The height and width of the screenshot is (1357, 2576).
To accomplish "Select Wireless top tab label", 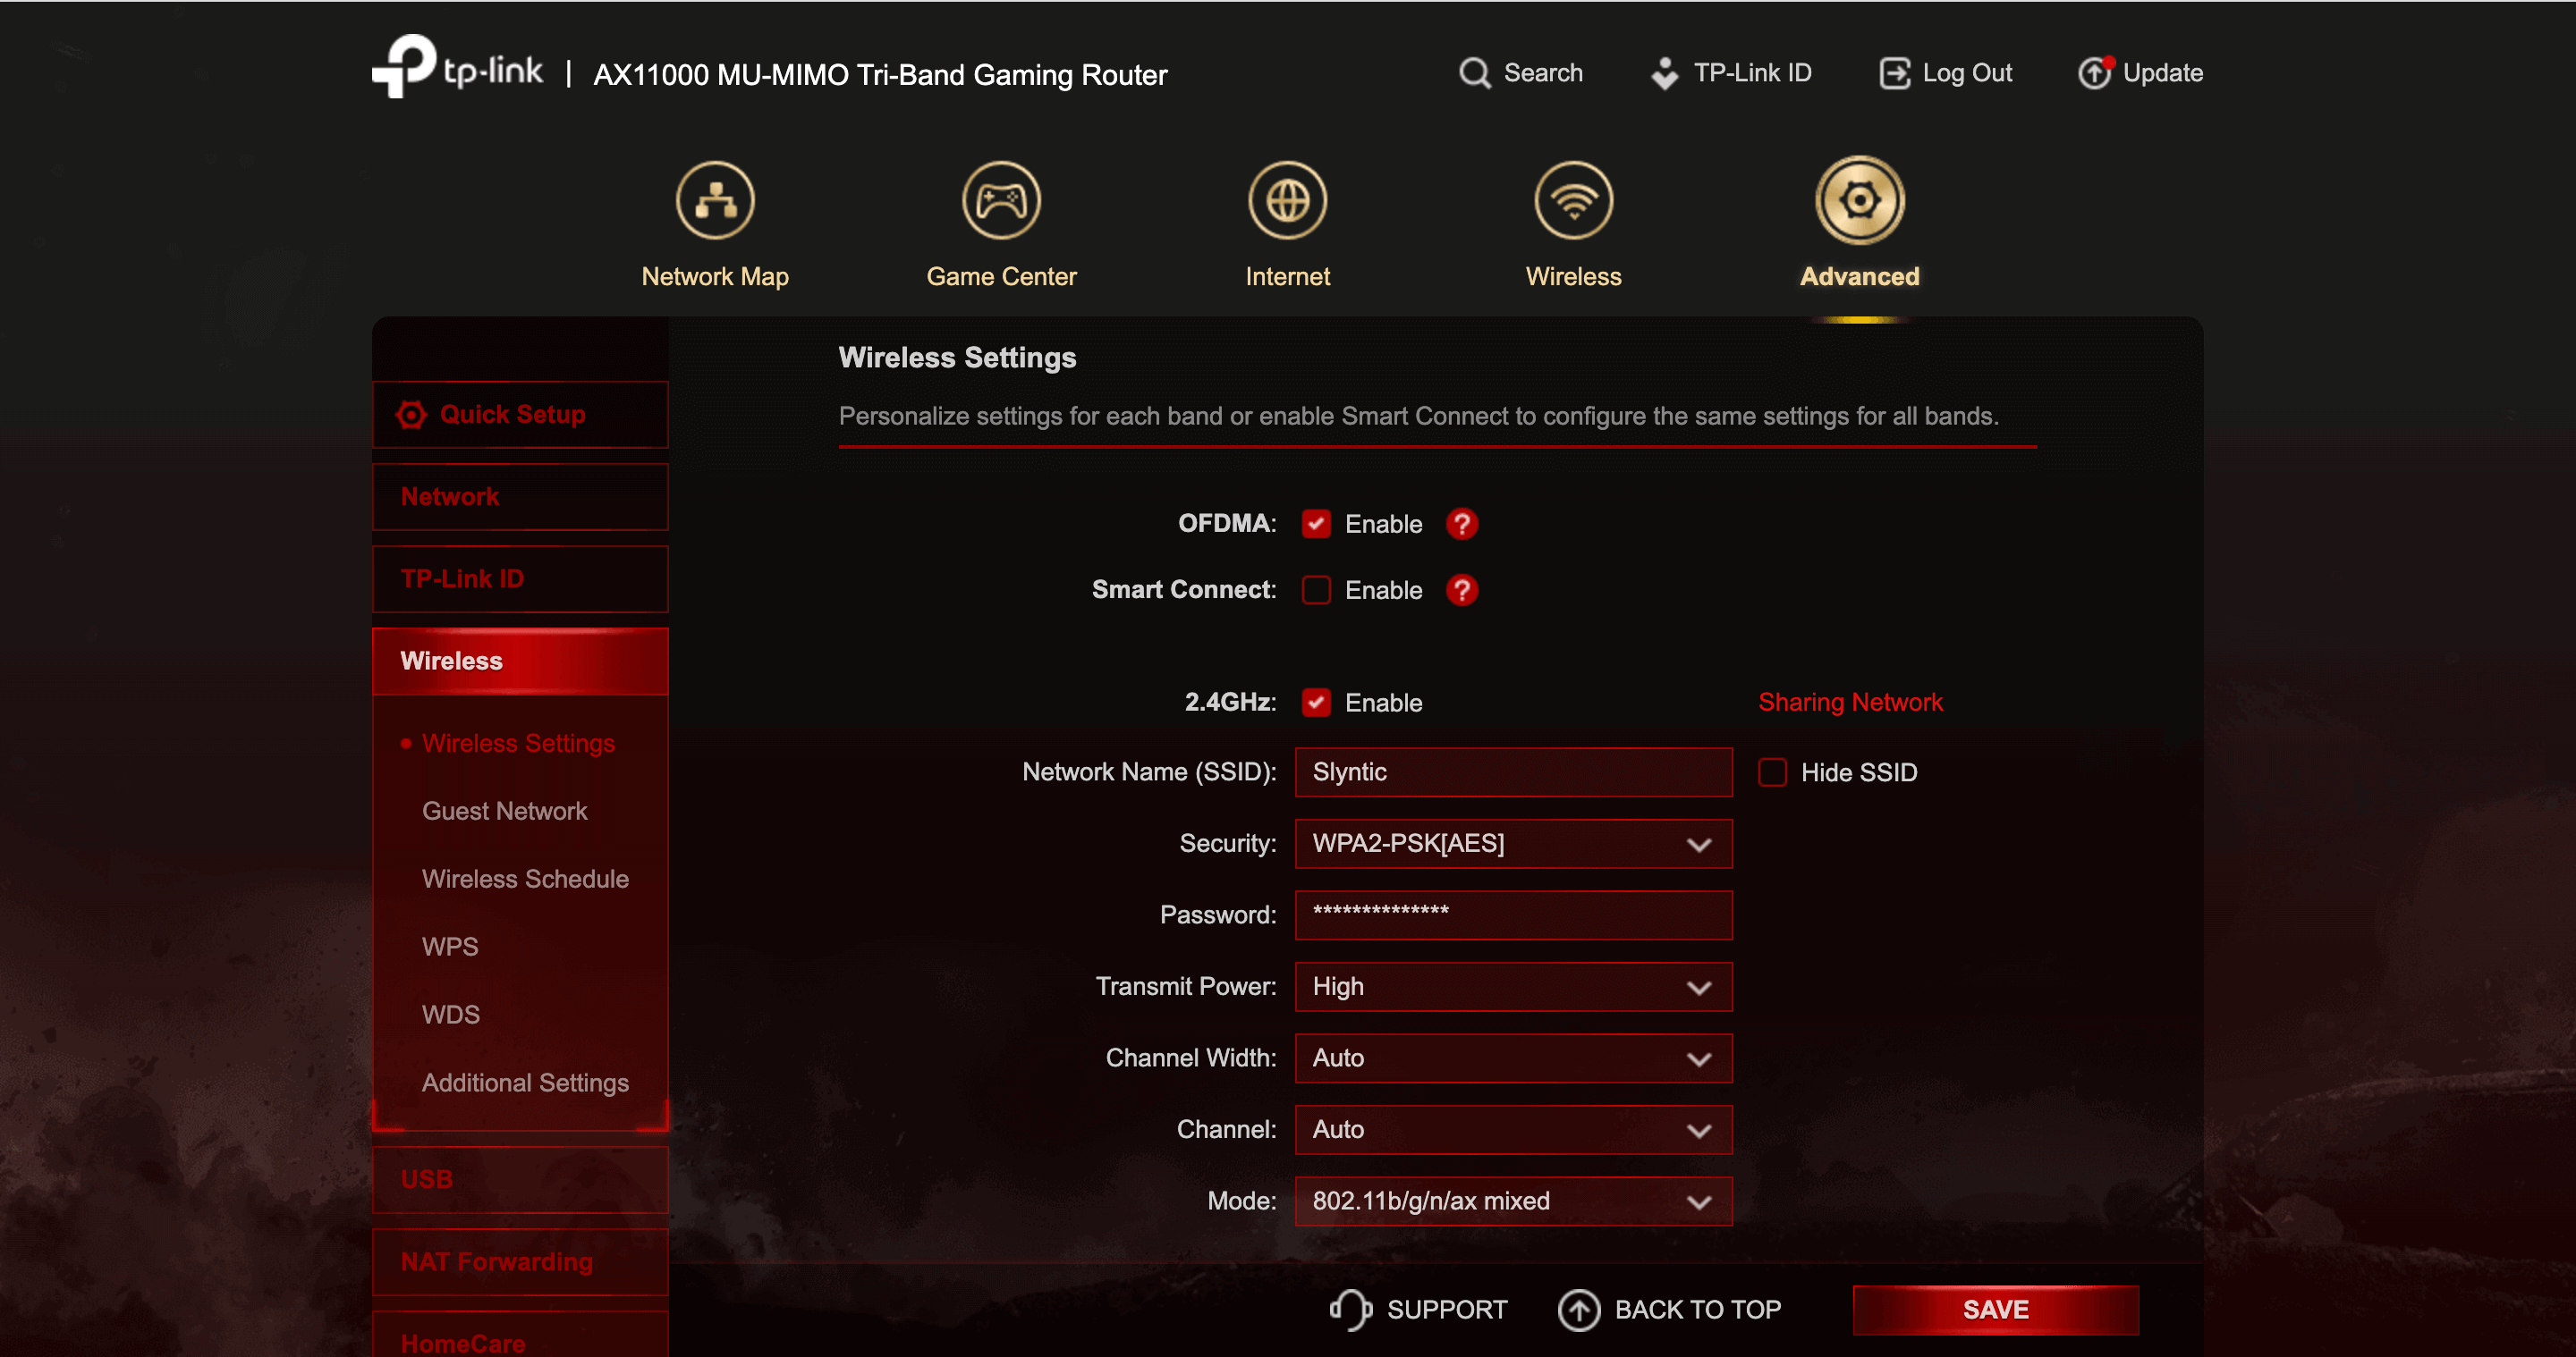I will pyautogui.click(x=1574, y=277).
